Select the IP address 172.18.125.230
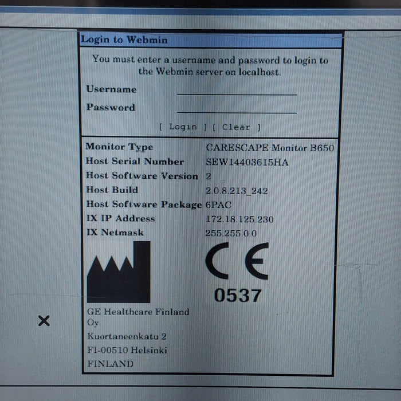This screenshot has width=401, height=401. (x=239, y=219)
